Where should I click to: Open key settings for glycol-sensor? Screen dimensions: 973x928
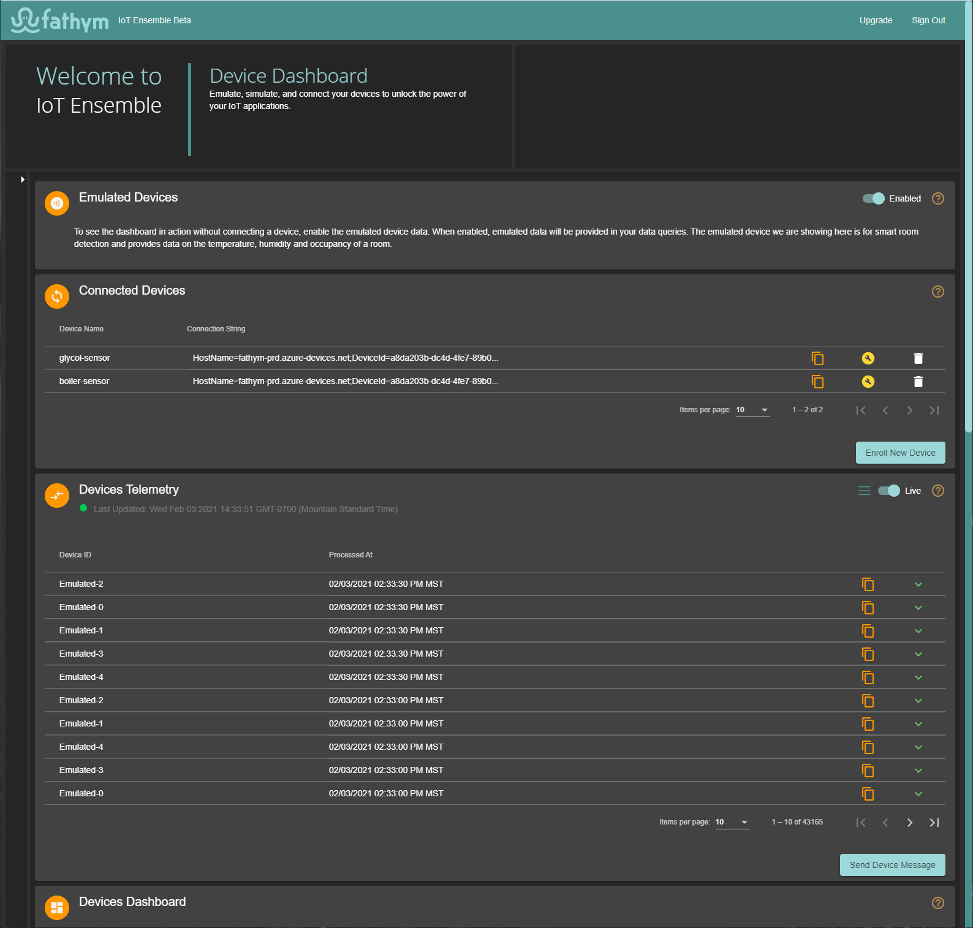point(868,358)
